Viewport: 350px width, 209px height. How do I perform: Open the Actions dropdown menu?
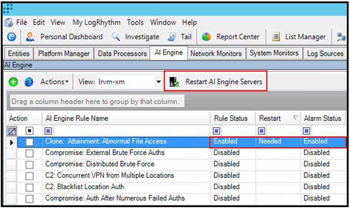point(54,82)
